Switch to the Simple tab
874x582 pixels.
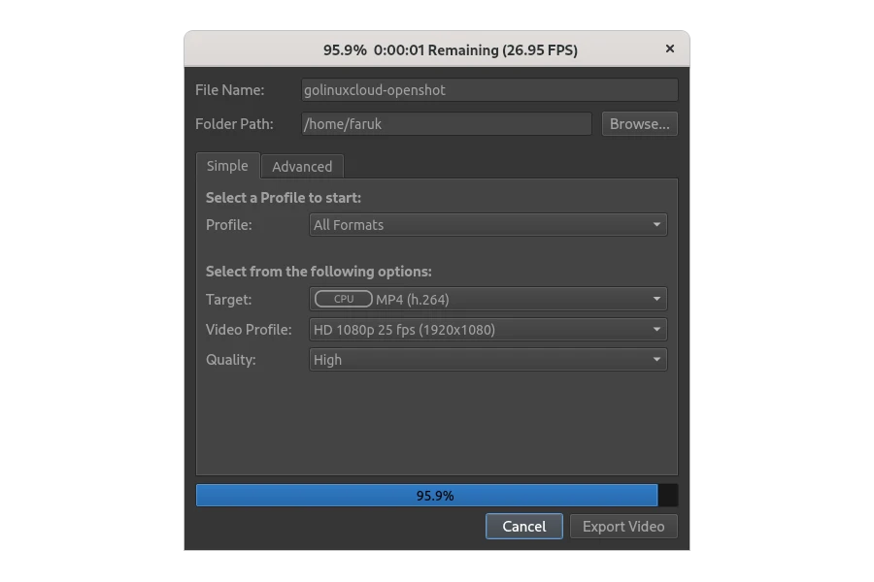pos(227,166)
